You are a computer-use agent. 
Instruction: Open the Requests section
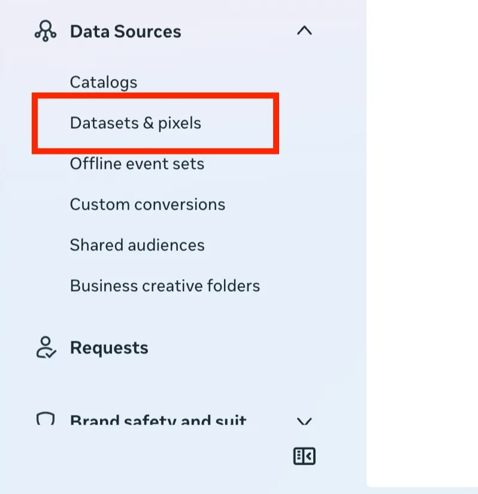(x=109, y=348)
